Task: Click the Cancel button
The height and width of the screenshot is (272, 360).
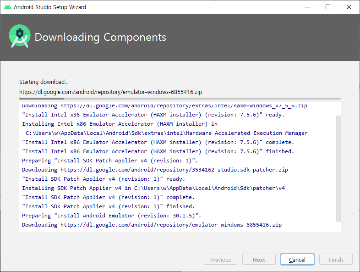Action: coord(297,260)
